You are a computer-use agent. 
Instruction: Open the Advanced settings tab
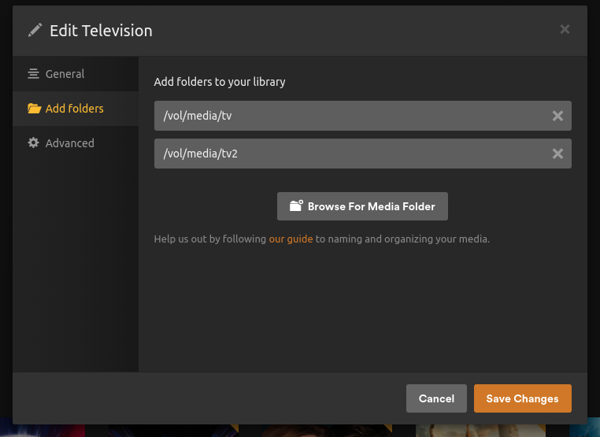coord(69,143)
